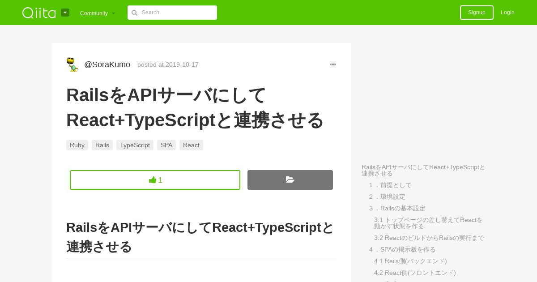Image resolution: width=537 pixels, height=282 pixels.
Task: Select the Rails tag
Action: 102,145
